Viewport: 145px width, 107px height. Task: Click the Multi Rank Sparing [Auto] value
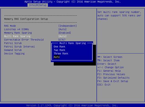click(x=62, y=36)
